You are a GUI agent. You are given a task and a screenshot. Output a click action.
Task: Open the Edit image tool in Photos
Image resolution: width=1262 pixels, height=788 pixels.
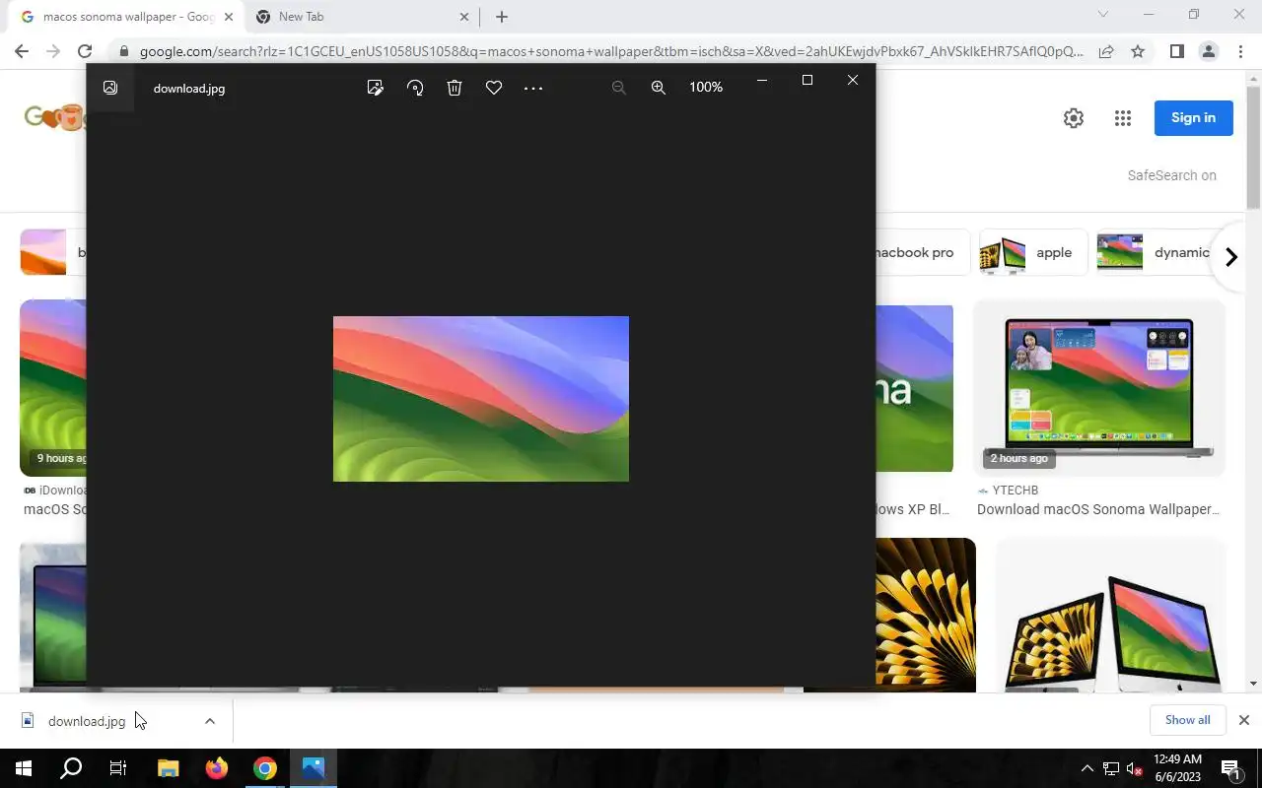(x=375, y=88)
